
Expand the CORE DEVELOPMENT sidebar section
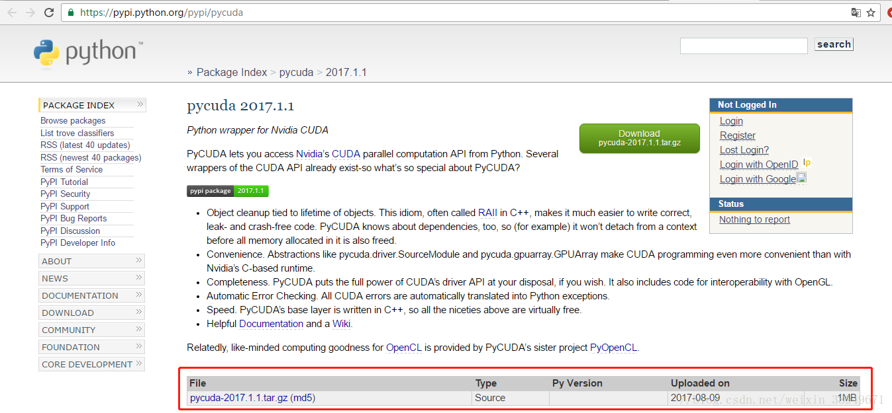(92, 364)
